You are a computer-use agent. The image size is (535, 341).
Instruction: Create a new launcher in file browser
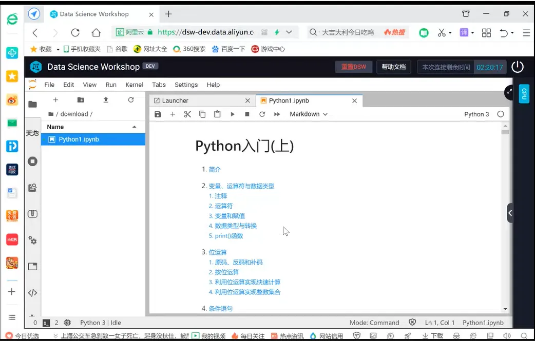(55, 100)
